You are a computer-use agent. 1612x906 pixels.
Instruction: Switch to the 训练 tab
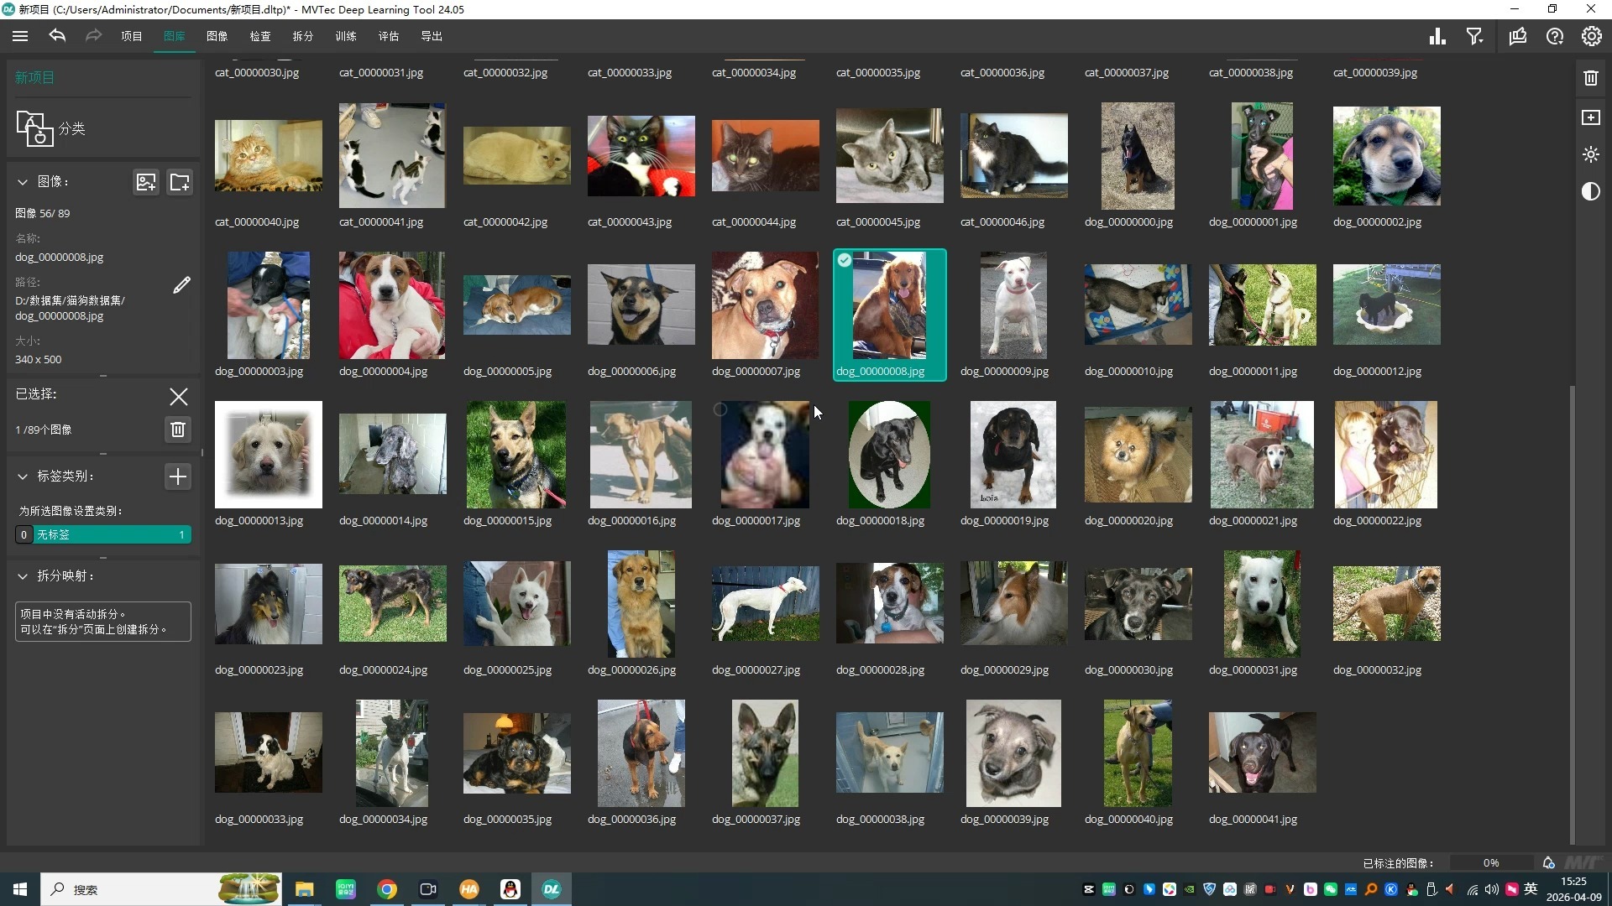click(346, 36)
